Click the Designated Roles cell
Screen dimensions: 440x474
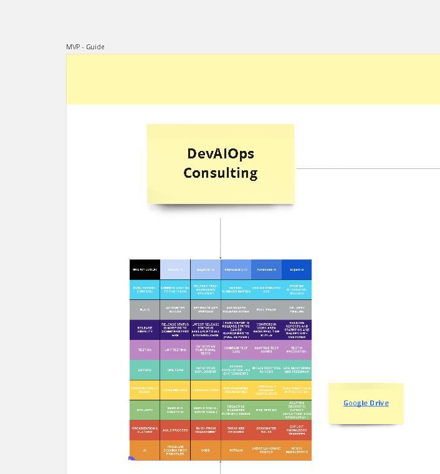click(266, 430)
